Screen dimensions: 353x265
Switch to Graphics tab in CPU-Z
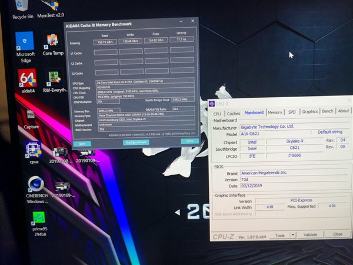point(310,111)
